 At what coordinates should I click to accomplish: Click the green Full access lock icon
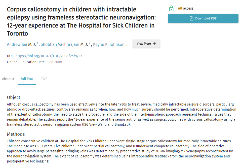click(171, 9)
